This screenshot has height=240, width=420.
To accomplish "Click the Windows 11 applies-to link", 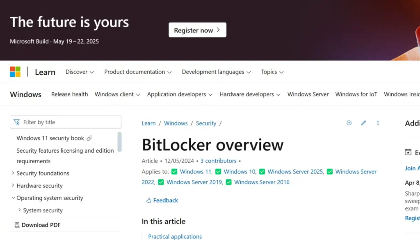I will pos(196,172).
